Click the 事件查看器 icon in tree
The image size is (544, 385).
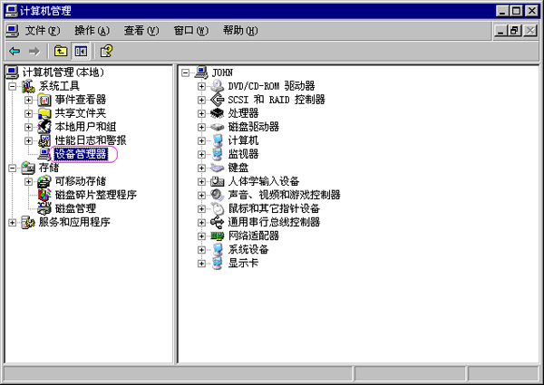[44, 100]
